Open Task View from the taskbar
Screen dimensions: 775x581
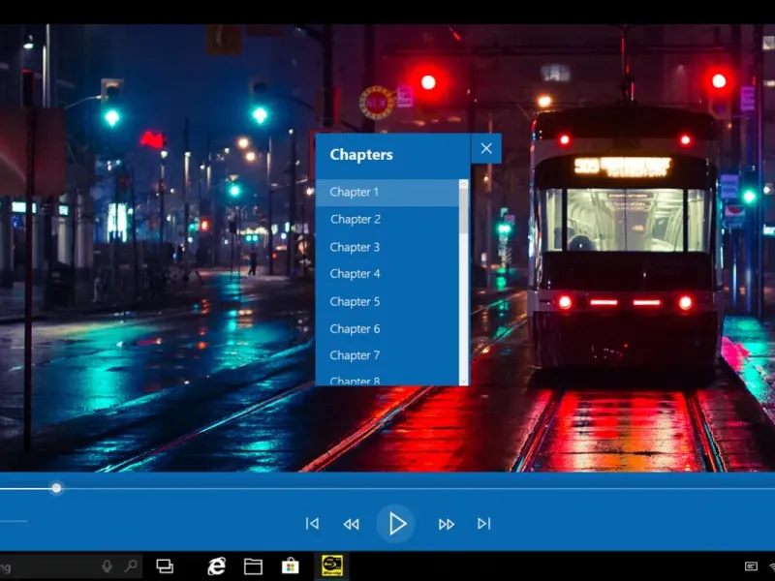pos(165,566)
